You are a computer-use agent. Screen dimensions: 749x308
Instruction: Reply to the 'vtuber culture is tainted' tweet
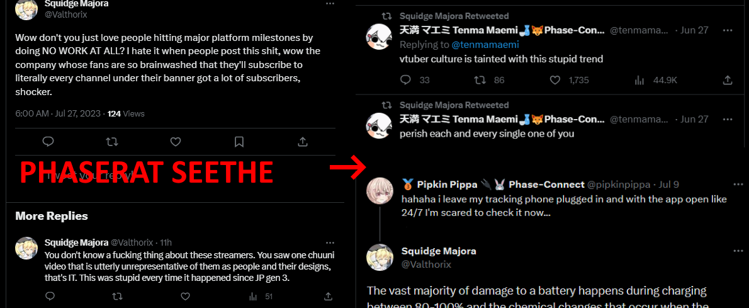(x=405, y=81)
